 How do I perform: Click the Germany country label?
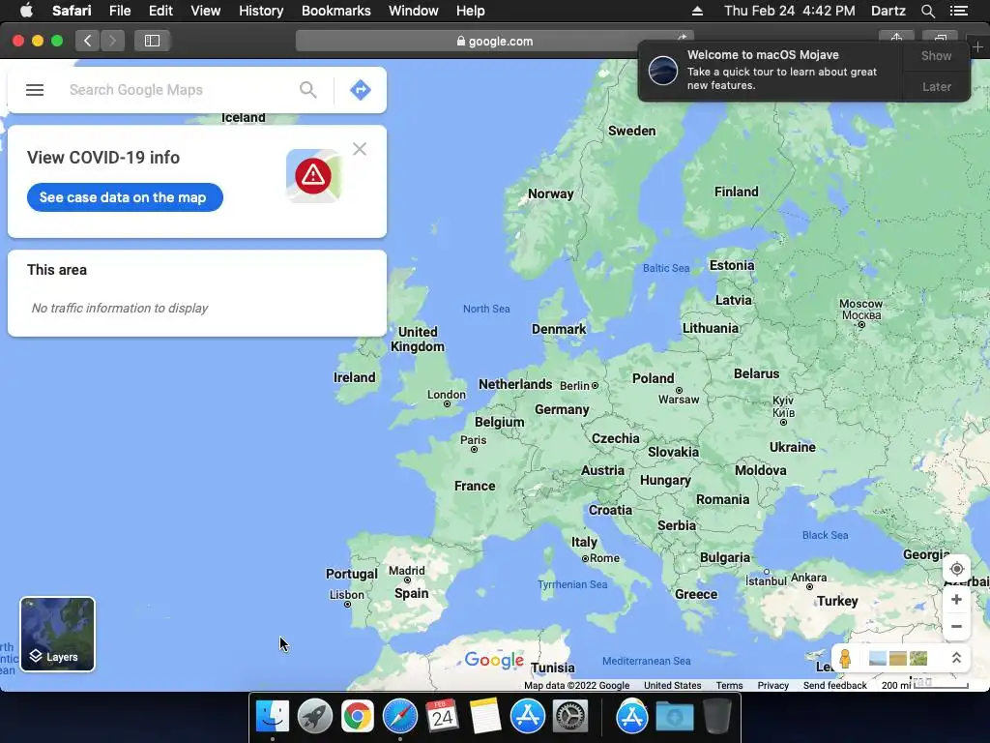[x=562, y=409]
